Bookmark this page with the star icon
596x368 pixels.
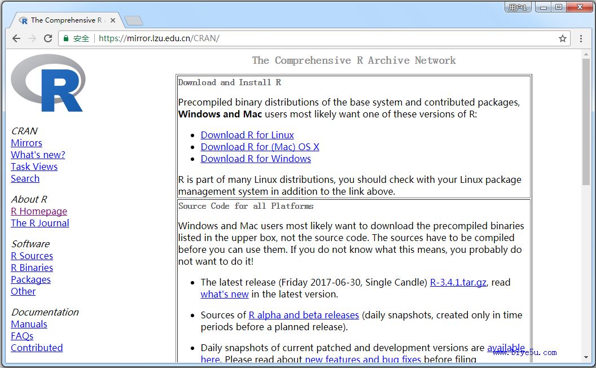click(x=563, y=38)
